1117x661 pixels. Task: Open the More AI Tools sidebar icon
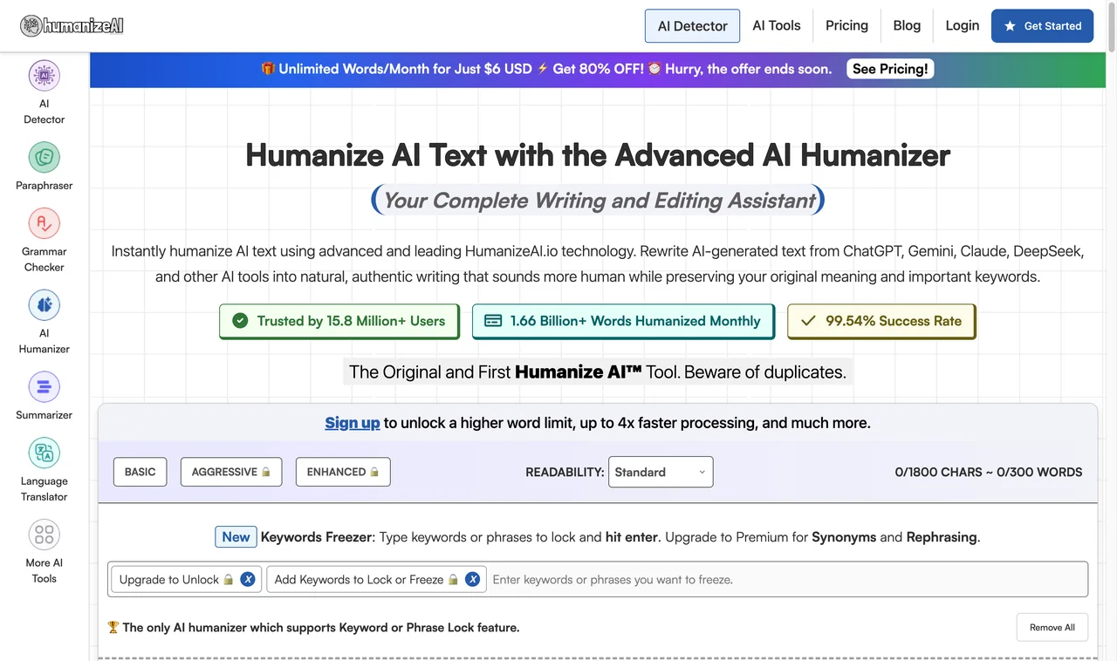pos(44,535)
